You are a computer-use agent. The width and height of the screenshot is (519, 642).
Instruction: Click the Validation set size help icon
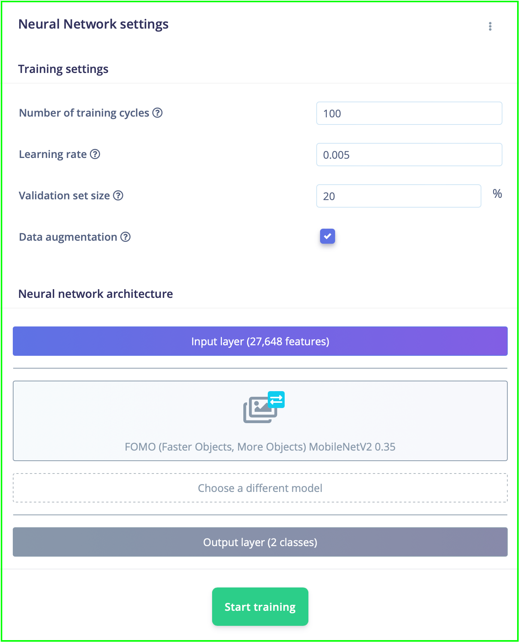[x=118, y=196]
